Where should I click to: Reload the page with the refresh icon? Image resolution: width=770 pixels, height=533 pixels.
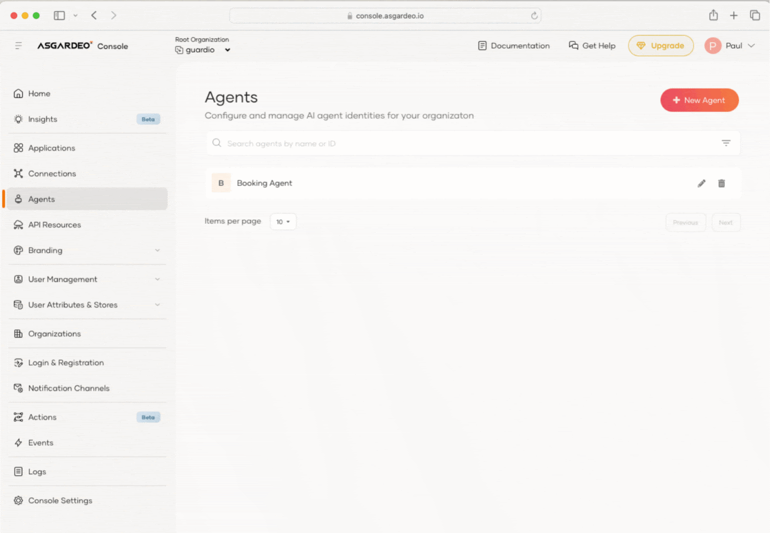point(534,16)
